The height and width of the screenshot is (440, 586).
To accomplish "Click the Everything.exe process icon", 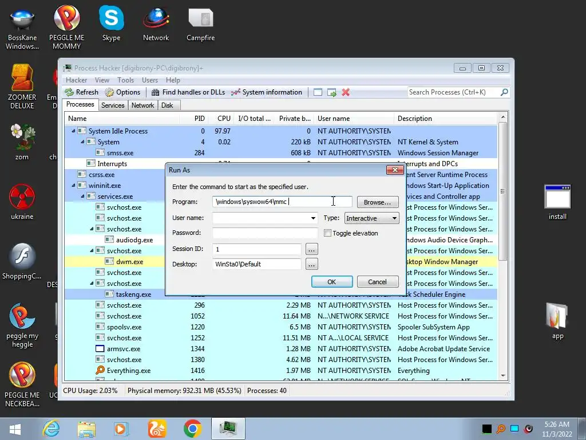I will (x=100, y=371).
